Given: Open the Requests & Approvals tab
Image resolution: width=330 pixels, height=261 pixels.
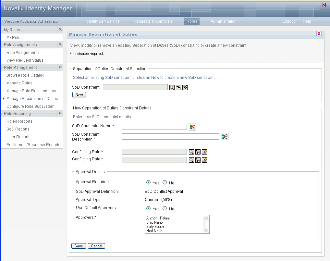Looking at the screenshot, I should point(153,21).
